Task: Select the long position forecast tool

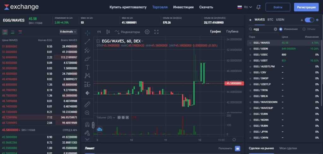Action: (87, 84)
